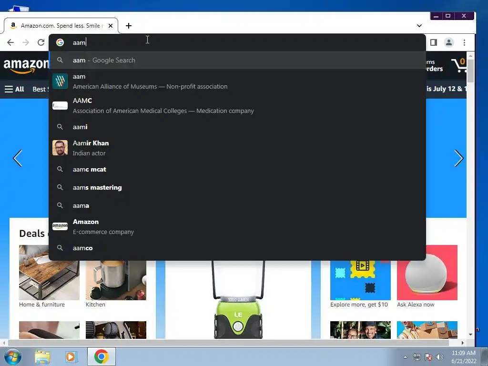
Task: Click the browser forward arrow
Action: coord(26,42)
